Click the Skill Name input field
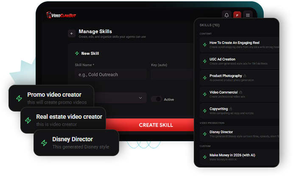 pos(111,75)
